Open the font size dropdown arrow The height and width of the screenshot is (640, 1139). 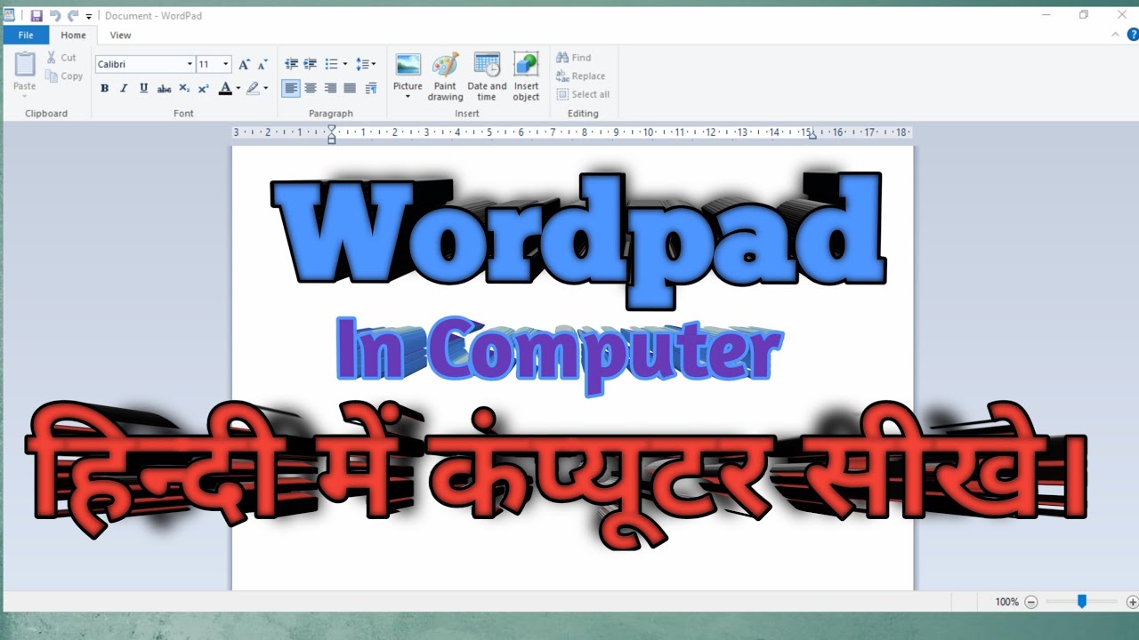tap(226, 64)
